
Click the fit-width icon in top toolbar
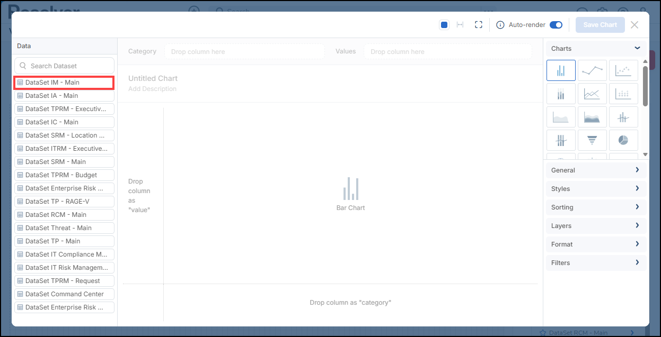[x=460, y=25]
